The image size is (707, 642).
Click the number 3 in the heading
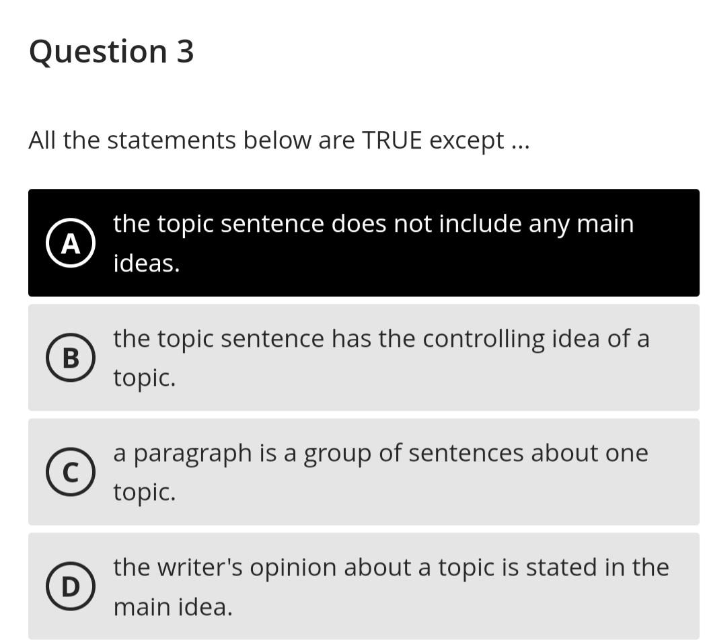click(185, 51)
